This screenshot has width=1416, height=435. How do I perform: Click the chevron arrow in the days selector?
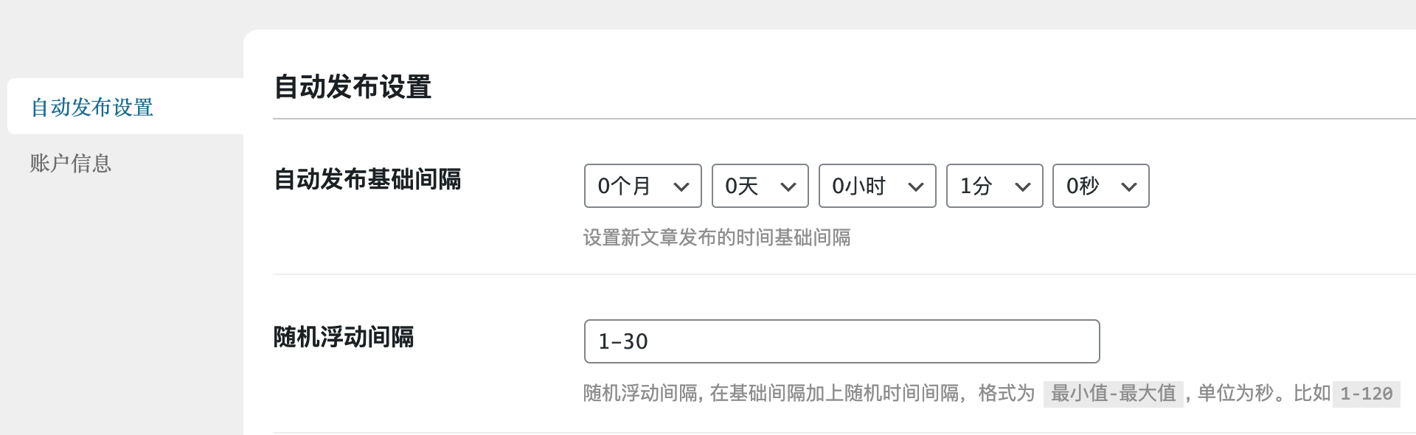788,187
